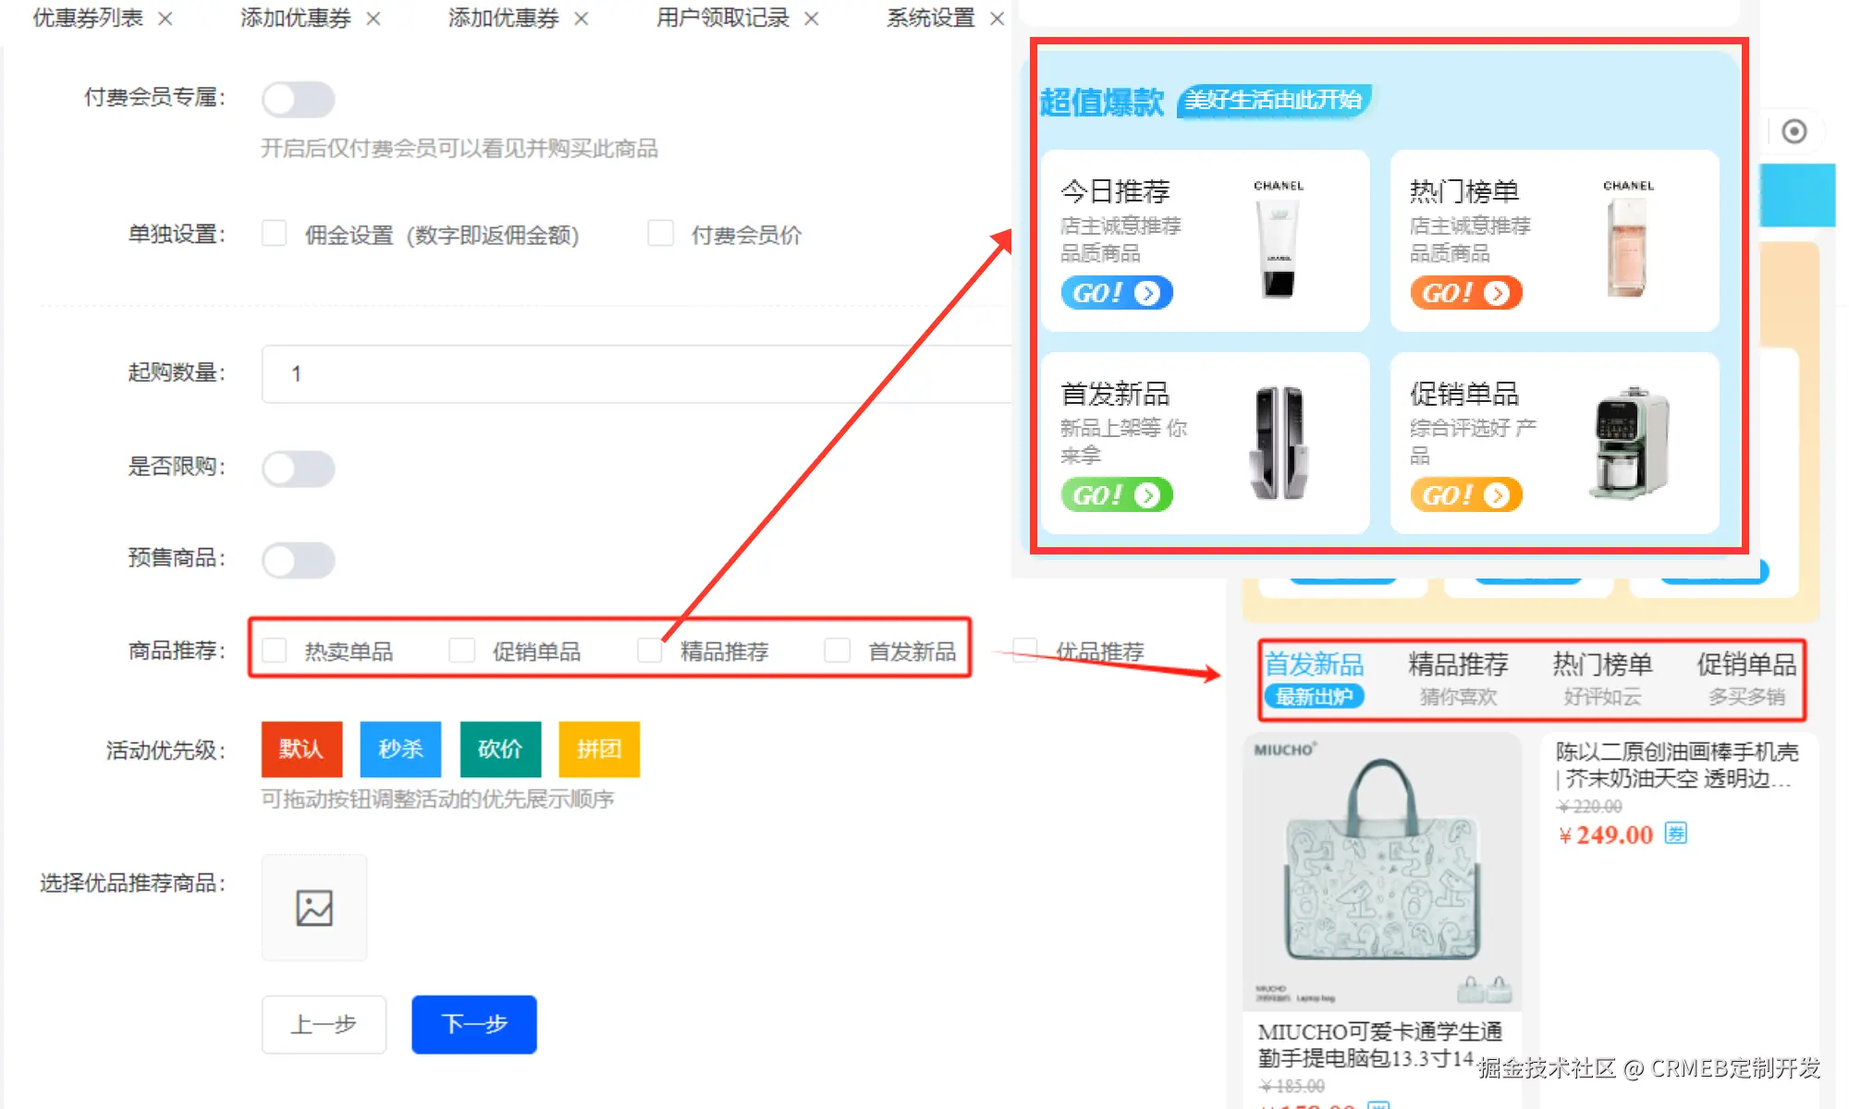Viewport: 1849px width, 1109px height.
Task: Enable the 是否限购 switch
Action: (298, 469)
